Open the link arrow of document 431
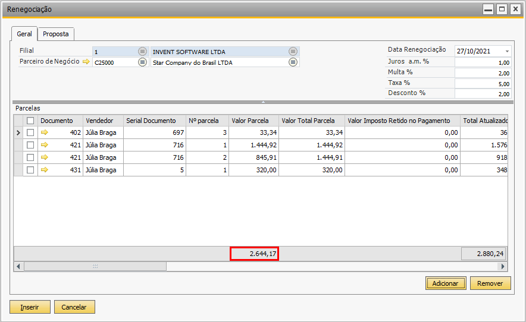Screen dimensions: 526x322 coord(45,169)
